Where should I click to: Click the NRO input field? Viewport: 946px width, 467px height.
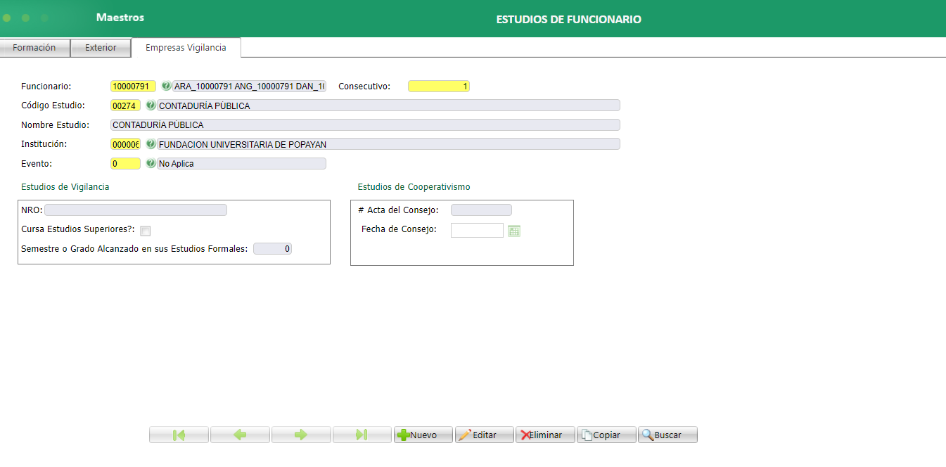point(136,210)
